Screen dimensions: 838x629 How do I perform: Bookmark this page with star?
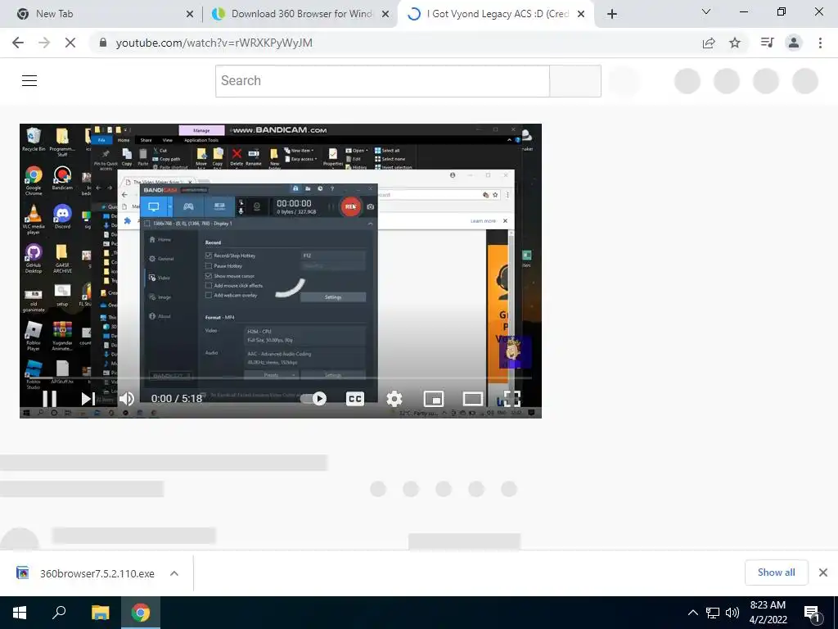click(x=736, y=43)
